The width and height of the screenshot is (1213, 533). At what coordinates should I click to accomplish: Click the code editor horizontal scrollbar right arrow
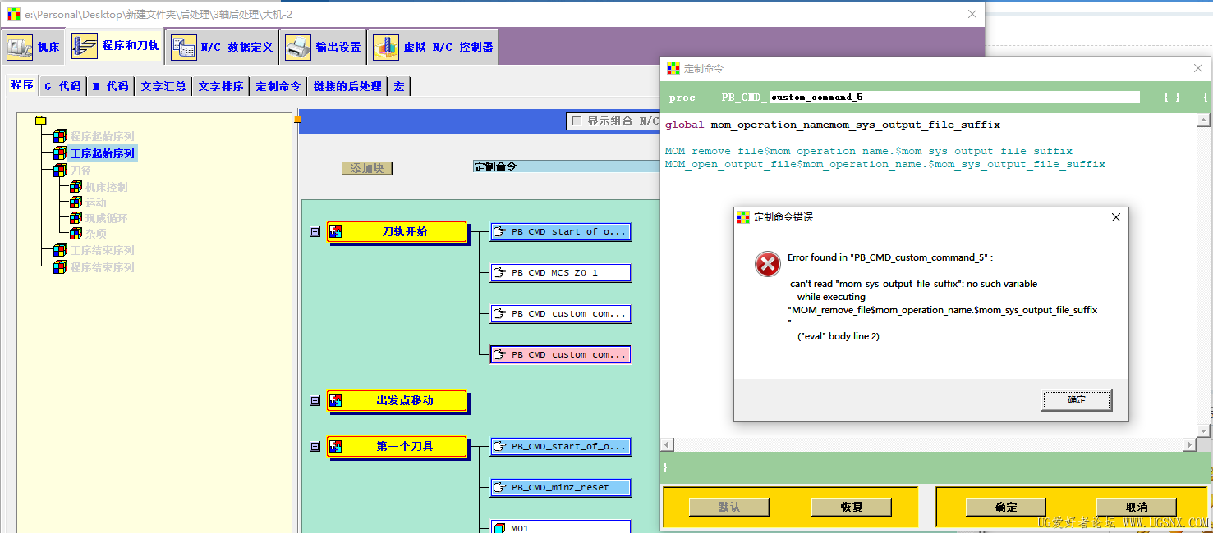point(1189,444)
